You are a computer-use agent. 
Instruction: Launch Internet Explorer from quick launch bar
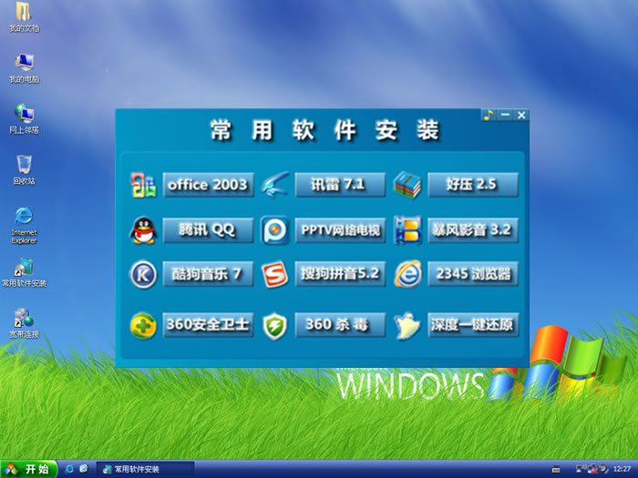coord(69,470)
